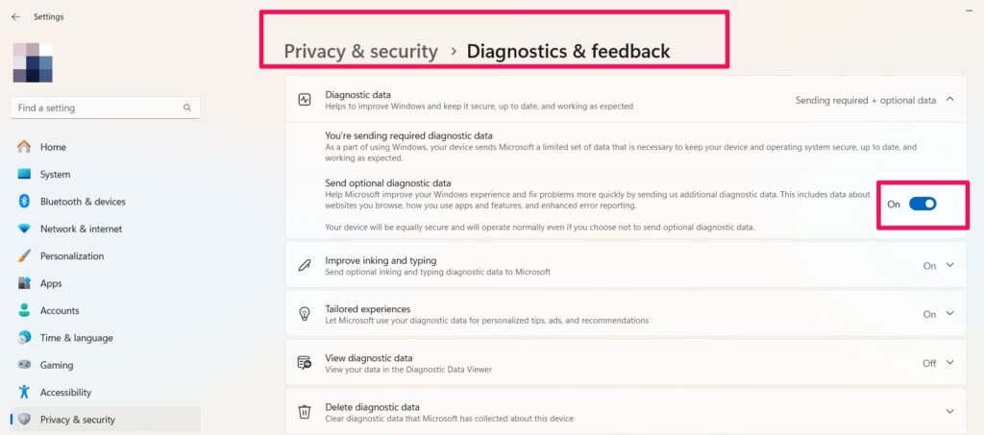Screen dimensions: 984x435
Task: Click the Delete diagnostic data trash icon
Action: [305, 412]
